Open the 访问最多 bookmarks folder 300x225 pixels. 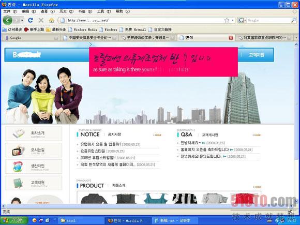[x=12, y=29]
